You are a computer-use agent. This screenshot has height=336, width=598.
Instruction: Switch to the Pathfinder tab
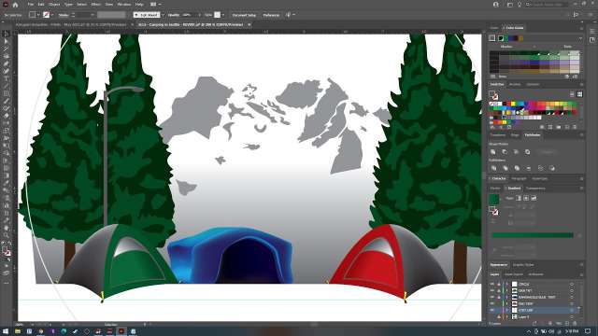pyautogui.click(x=533, y=135)
